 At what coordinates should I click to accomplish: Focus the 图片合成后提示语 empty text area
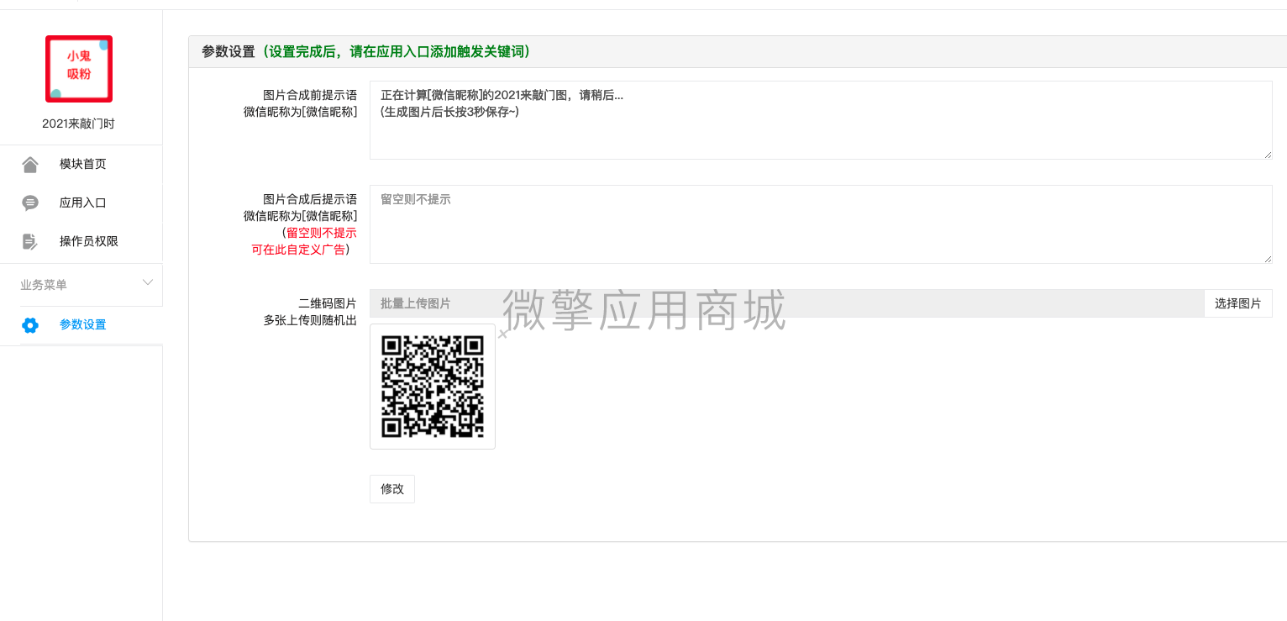point(821,224)
